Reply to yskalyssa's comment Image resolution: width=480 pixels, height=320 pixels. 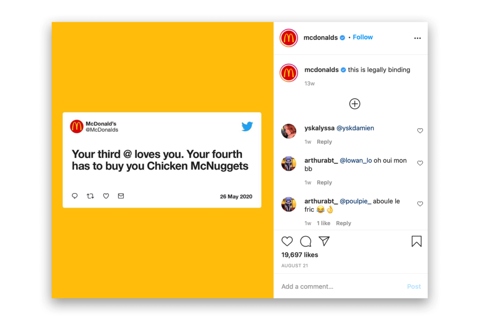point(324,142)
